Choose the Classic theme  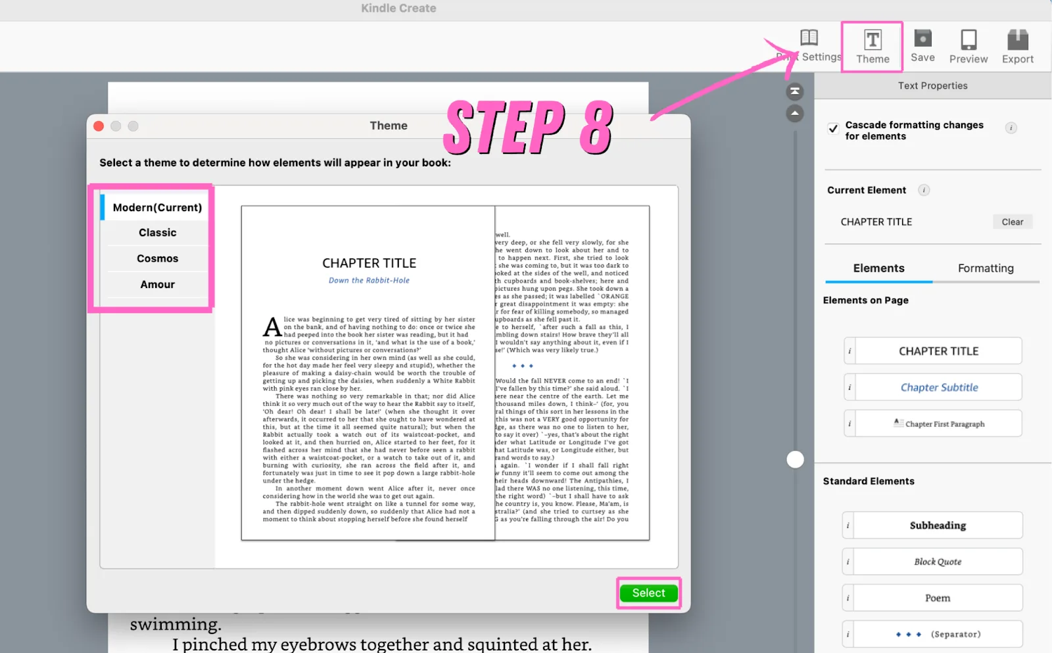click(157, 233)
